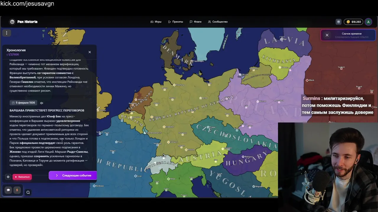Select the Lyon city marker
The width and height of the screenshot is (378, 212).
(136, 176)
